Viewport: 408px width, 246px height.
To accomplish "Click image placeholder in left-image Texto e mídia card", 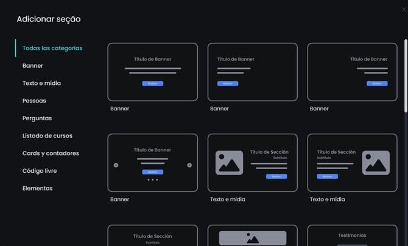I will coord(229,163).
